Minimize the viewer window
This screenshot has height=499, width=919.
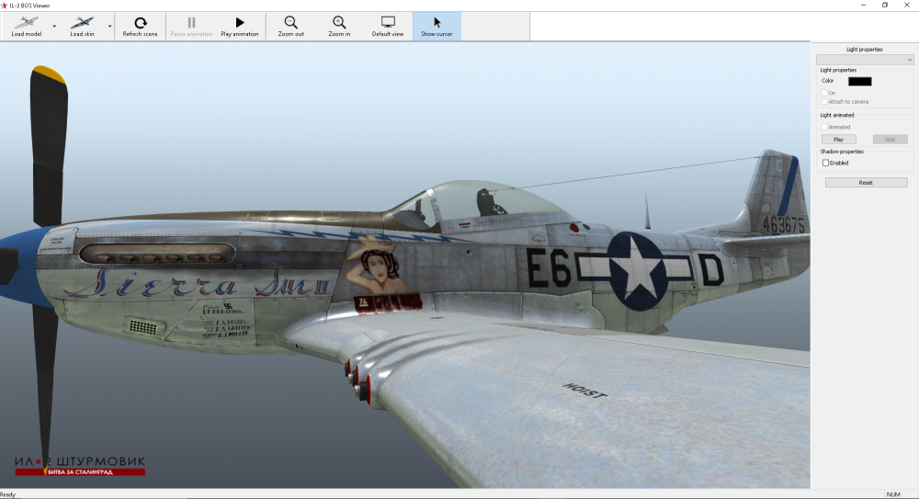pos(863,6)
